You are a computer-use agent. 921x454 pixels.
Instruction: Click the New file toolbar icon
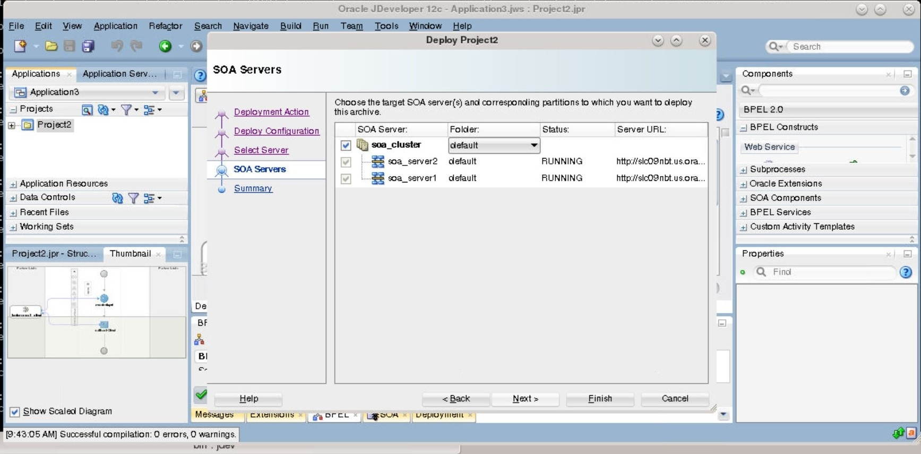click(x=20, y=46)
